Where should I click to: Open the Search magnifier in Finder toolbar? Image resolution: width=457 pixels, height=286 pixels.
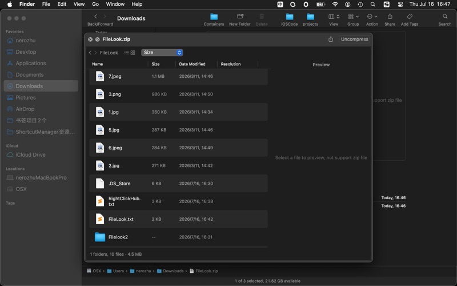pos(445,17)
